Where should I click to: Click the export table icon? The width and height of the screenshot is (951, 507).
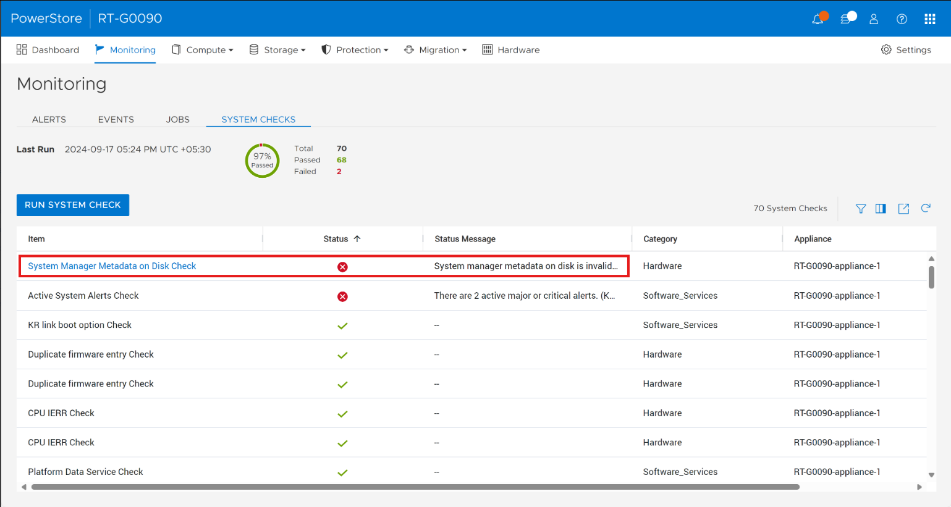pyautogui.click(x=903, y=209)
